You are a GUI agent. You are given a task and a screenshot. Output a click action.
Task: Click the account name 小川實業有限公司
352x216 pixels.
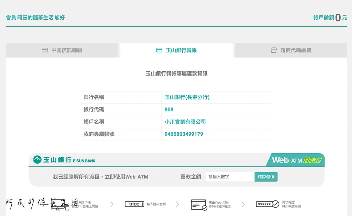[x=185, y=122]
